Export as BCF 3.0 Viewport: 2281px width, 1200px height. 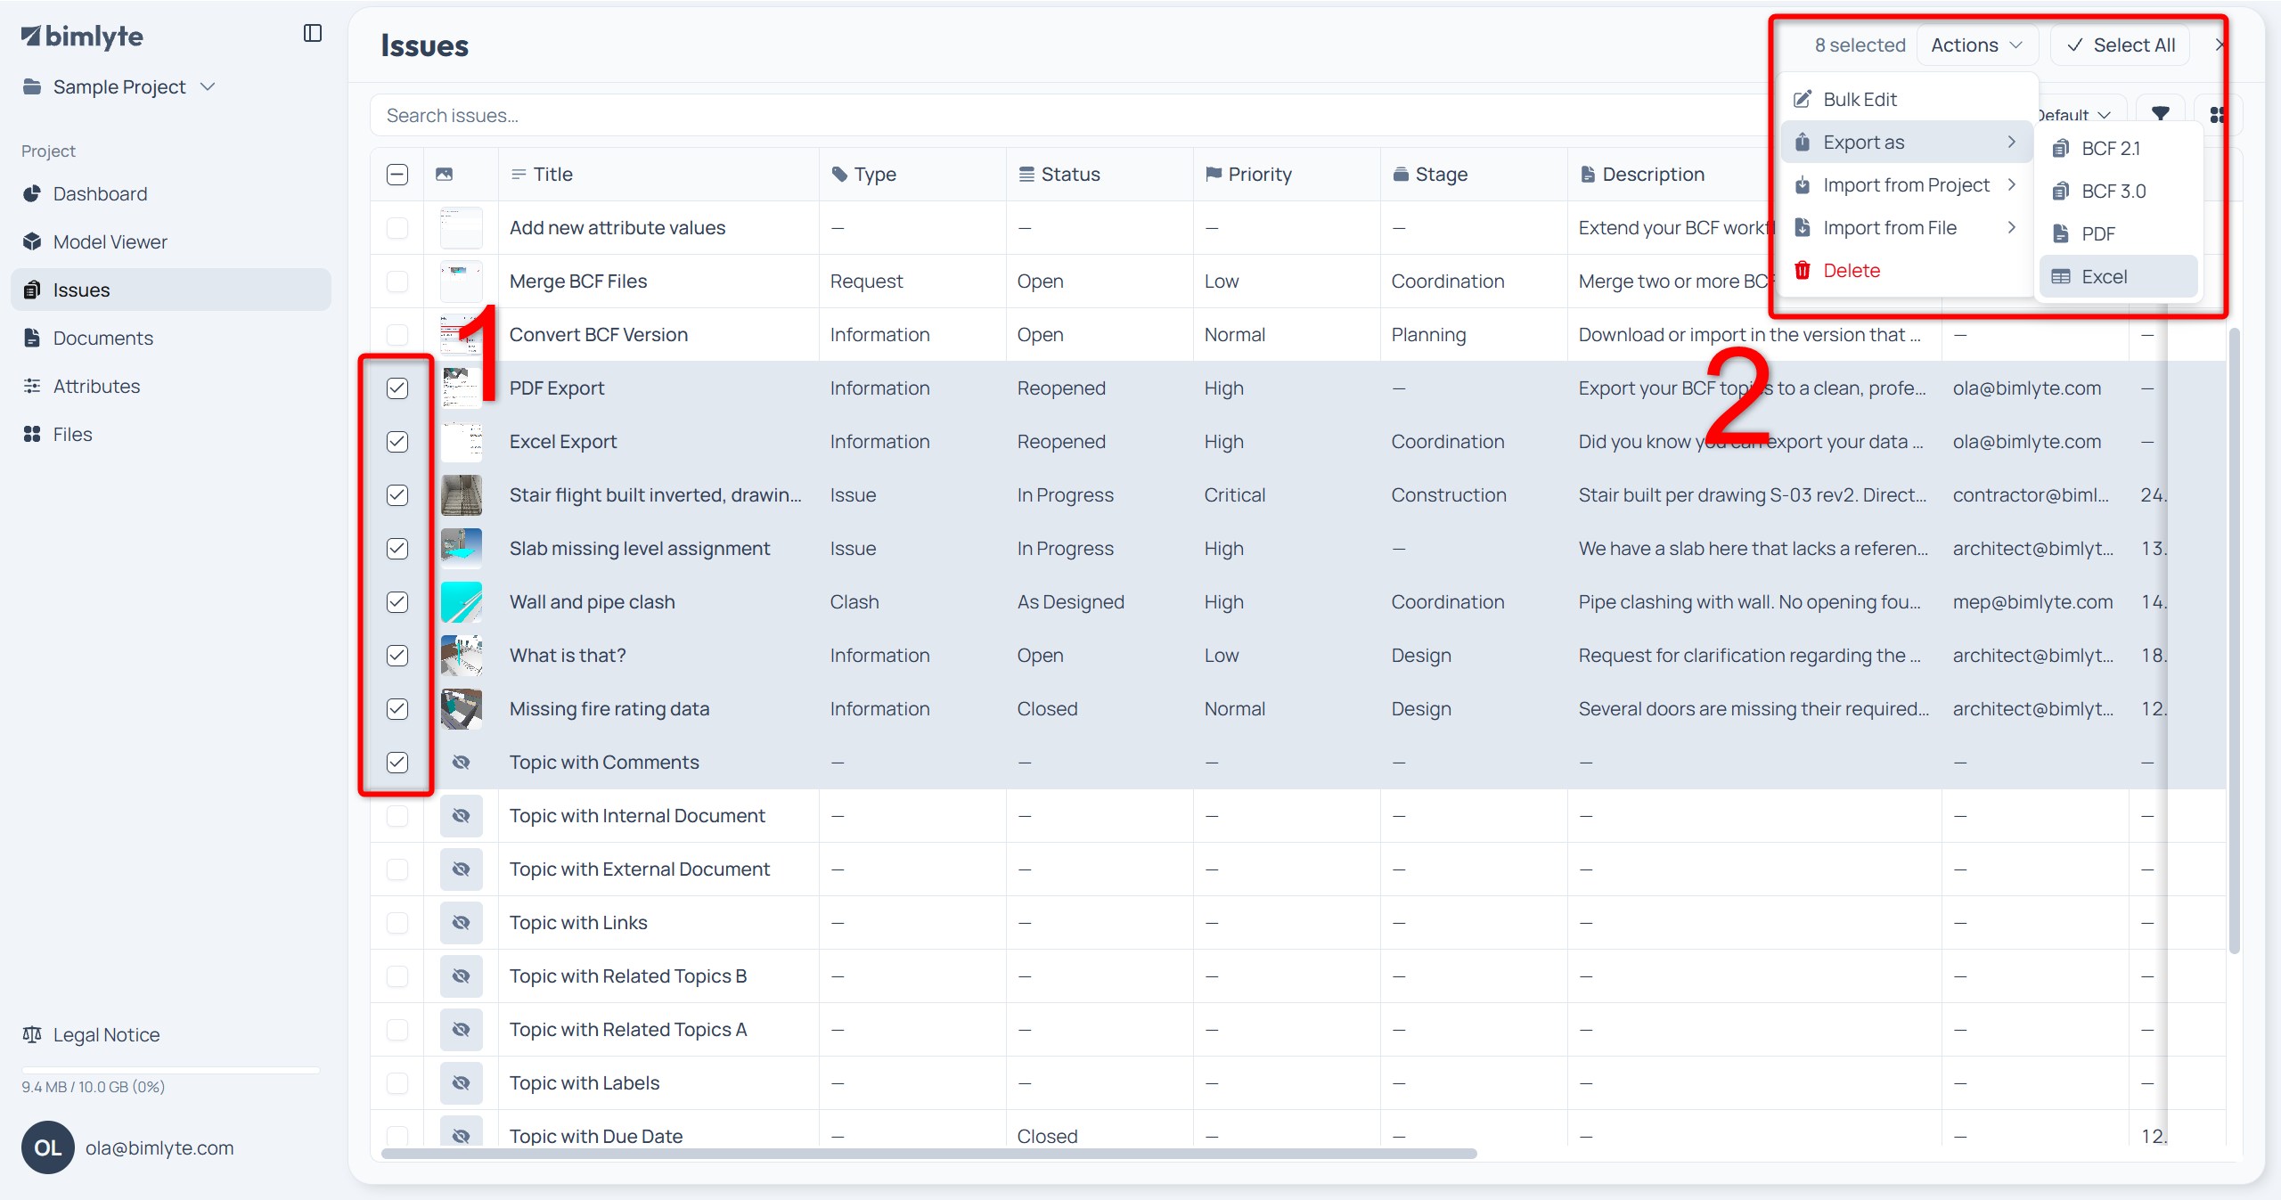coord(2118,192)
